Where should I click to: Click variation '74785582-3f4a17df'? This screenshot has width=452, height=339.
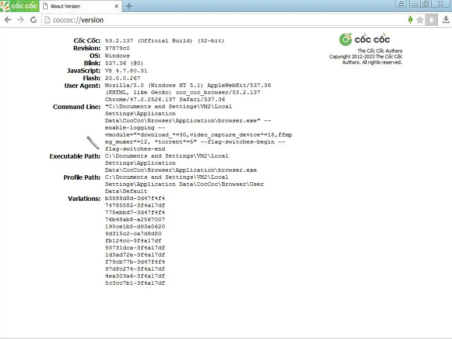[x=135, y=206]
